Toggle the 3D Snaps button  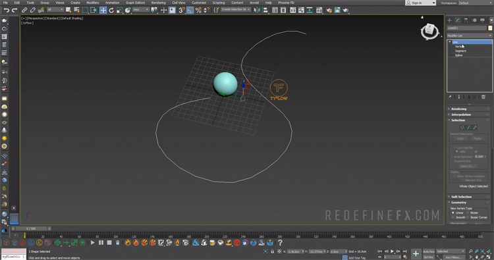pos(182,11)
